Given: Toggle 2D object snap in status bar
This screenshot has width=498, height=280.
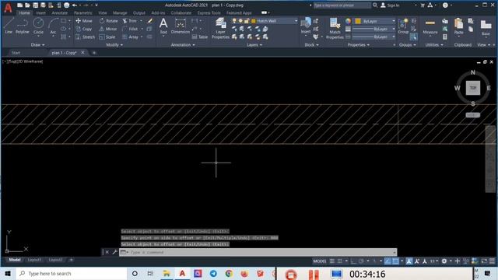Looking at the screenshot, I should click(x=396, y=261).
